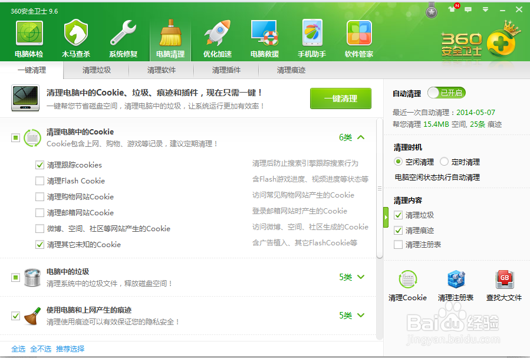530x358 pixels.
Task: Collapse right panel with green arrow handle
Action: 386,218
